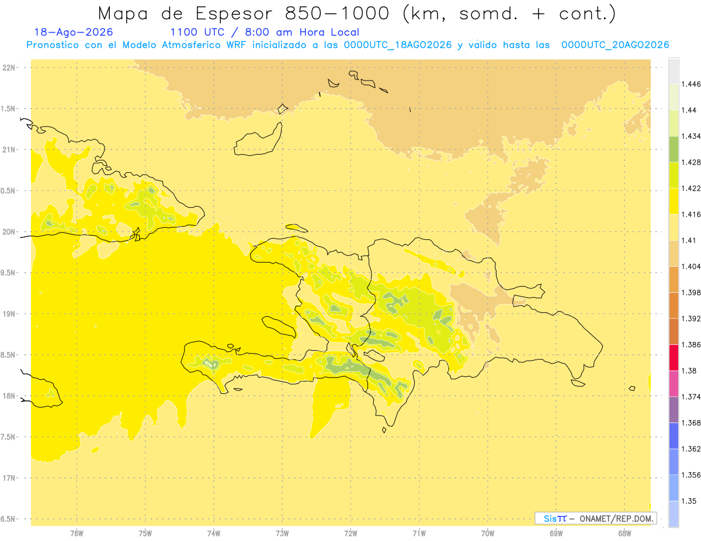The width and height of the screenshot is (701, 541).
Task: Click the time label '1100 UTC / 8:00 am Hora Local'
Action: (x=265, y=33)
